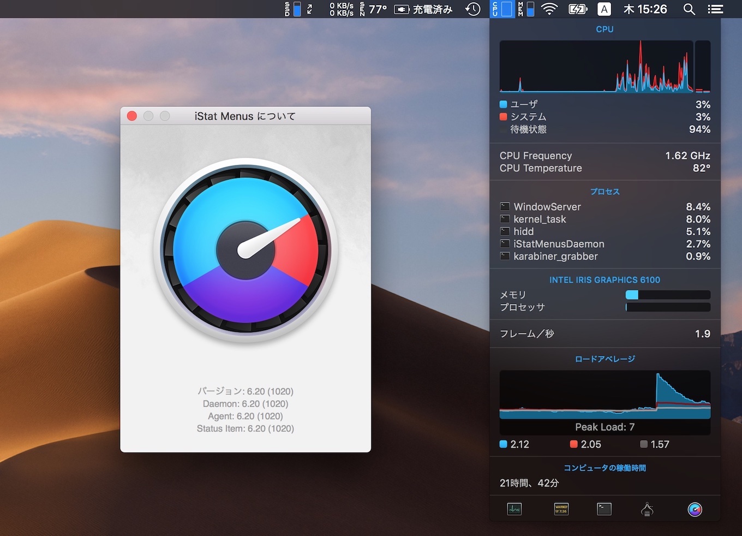Click the 15:26 clock menu item
Screen dimensions: 742x536
[645, 9]
